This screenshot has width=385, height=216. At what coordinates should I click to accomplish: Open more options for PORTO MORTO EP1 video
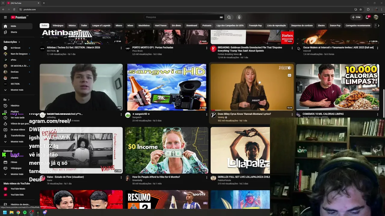pos(207,48)
